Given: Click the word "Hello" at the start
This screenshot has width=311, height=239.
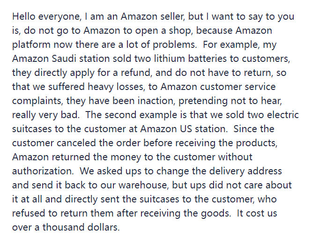Looking at the screenshot, I should pyautogui.click(x=23, y=16).
